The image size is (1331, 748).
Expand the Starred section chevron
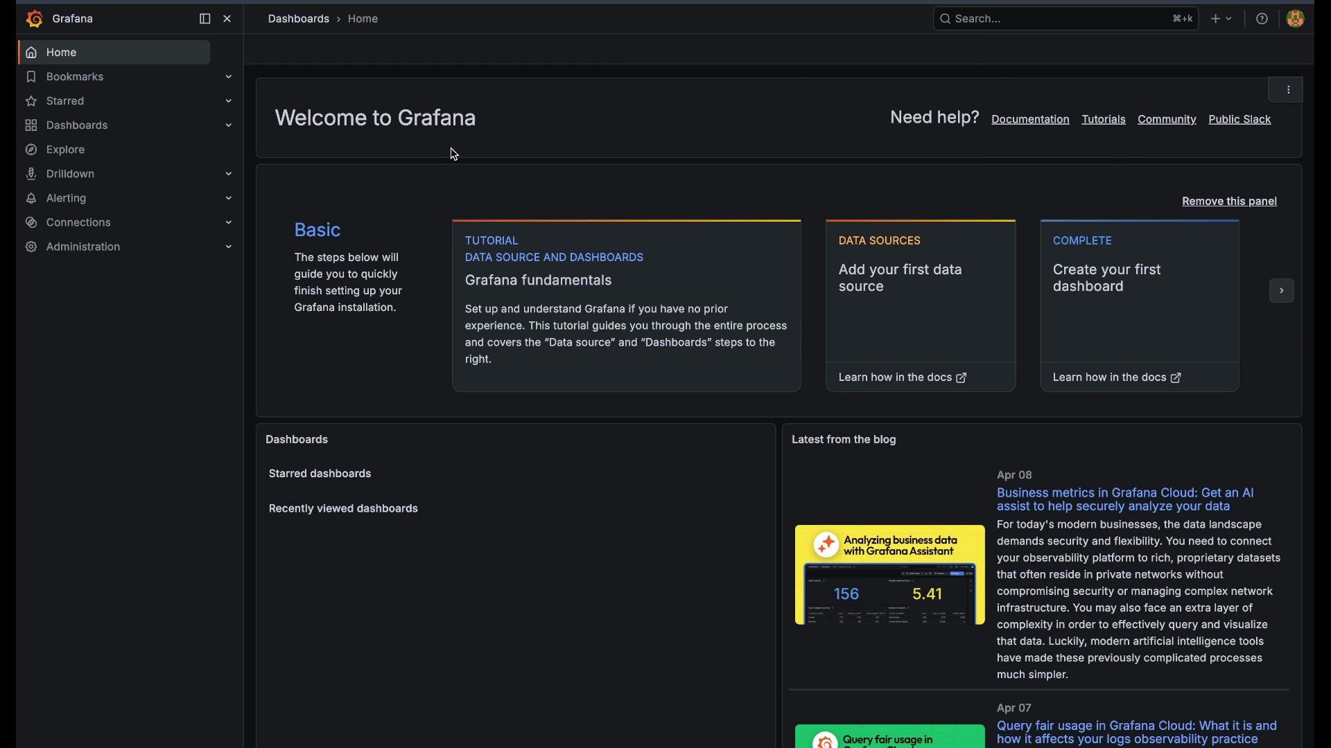[229, 102]
